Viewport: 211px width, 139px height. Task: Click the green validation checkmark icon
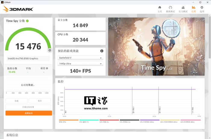point(27,21)
